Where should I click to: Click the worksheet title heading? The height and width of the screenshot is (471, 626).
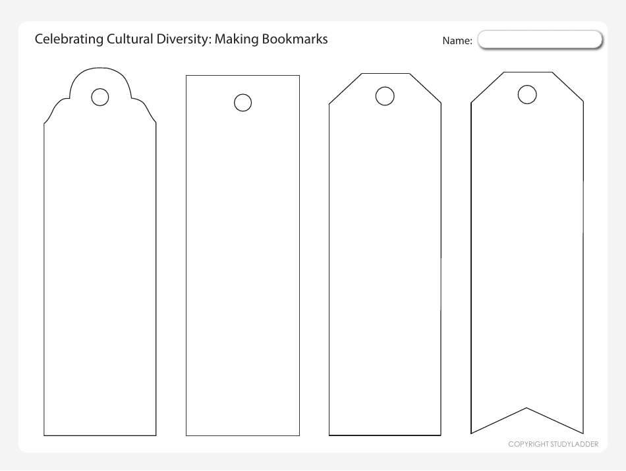click(181, 39)
